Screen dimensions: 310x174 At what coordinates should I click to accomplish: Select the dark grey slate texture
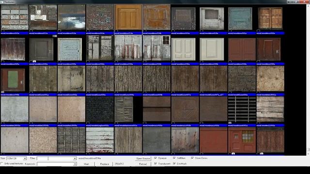[156, 140]
